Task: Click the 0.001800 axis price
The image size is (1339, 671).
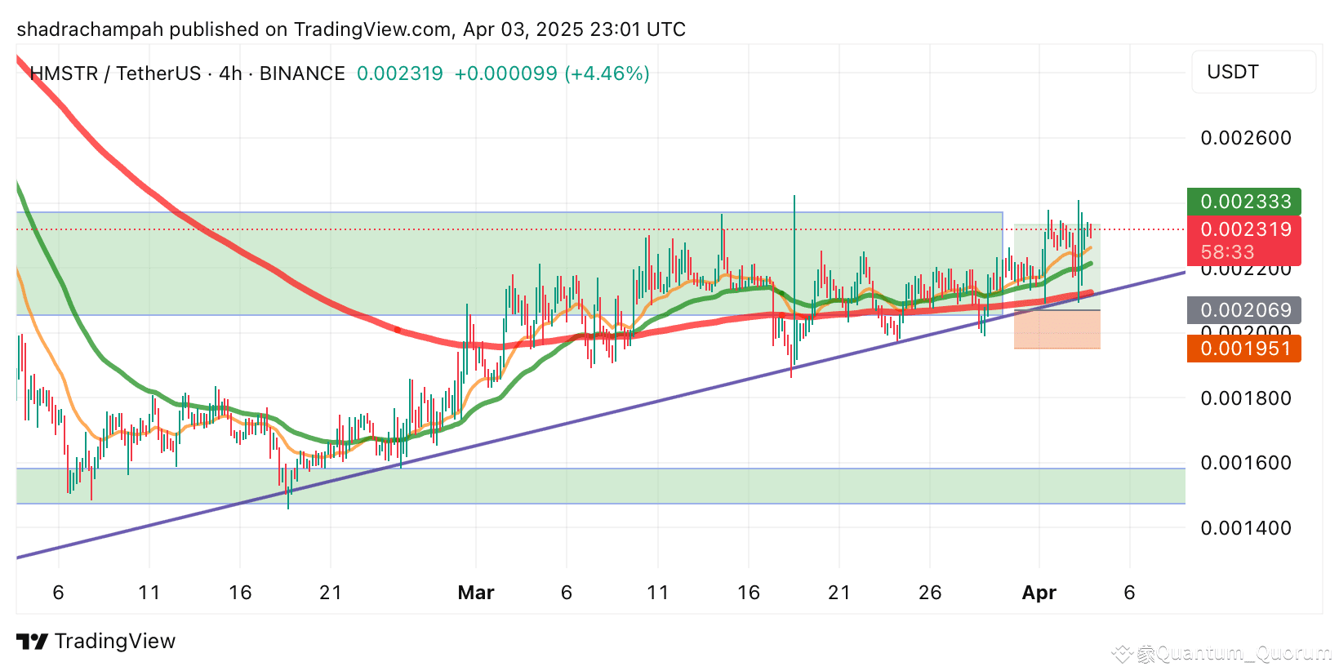Action: 1246,398
